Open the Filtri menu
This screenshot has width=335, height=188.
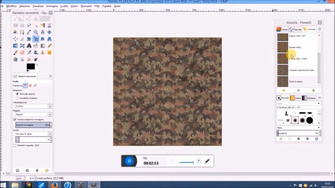97,6
